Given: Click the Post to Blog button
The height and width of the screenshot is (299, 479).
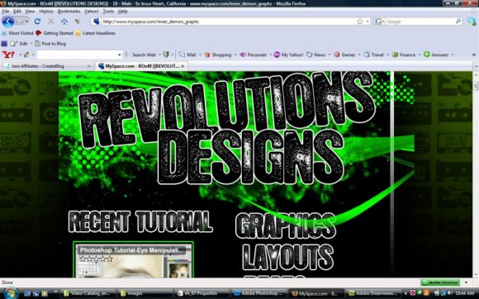Looking at the screenshot, I should click(50, 44).
